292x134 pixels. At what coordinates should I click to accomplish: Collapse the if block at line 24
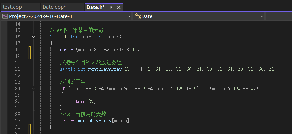pyautogui.click(x=33, y=88)
